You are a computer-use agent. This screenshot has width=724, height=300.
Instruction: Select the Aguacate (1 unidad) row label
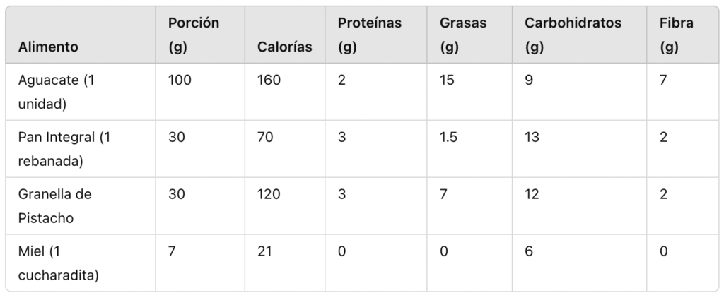(x=57, y=92)
